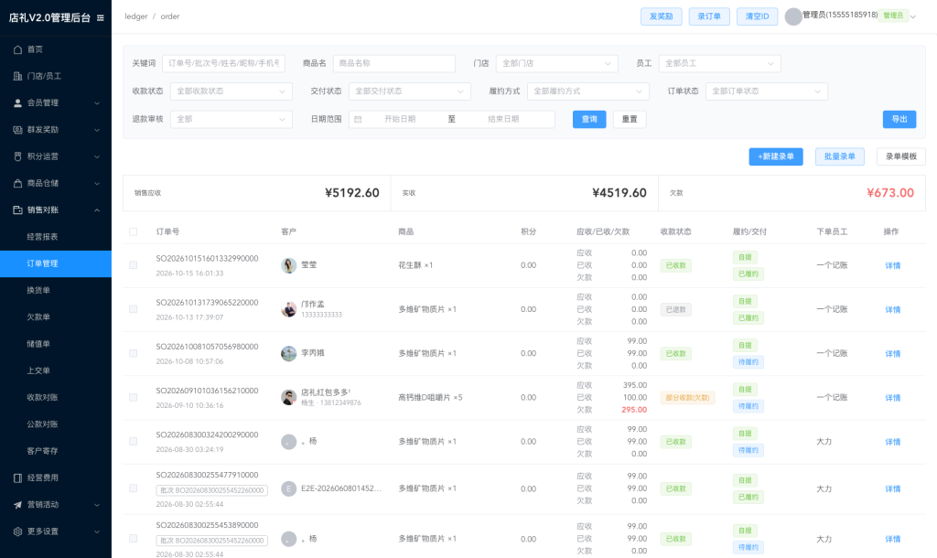937x558 pixels.
Task: Click the 查询 search button
Action: (x=589, y=120)
